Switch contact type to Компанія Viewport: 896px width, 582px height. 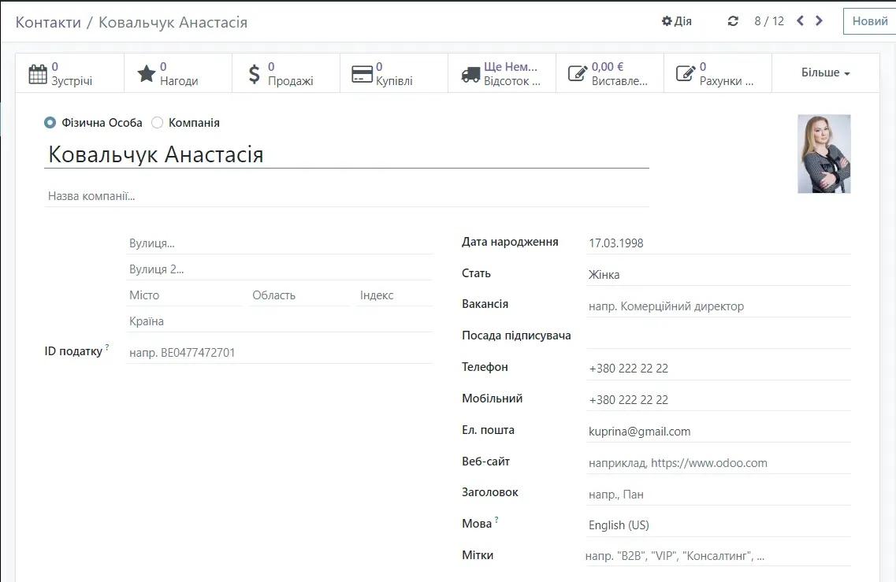pos(157,122)
